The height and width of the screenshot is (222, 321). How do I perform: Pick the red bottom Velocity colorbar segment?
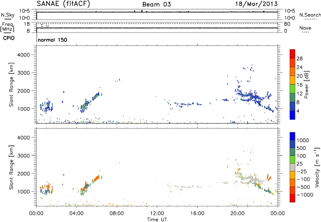coord(293,198)
